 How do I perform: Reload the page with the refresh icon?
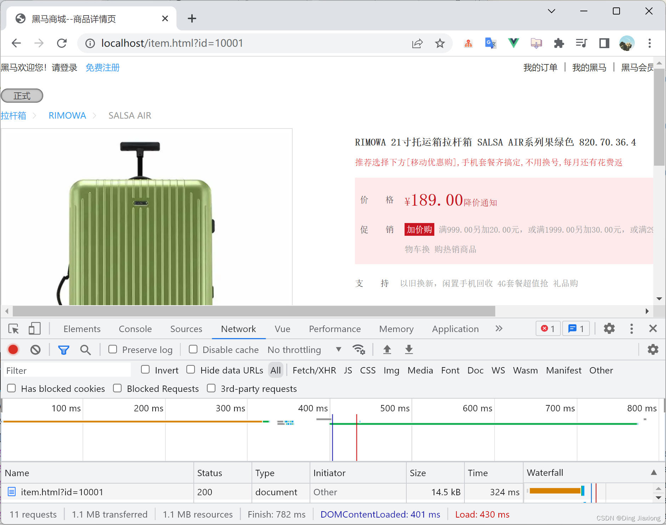point(62,43)
